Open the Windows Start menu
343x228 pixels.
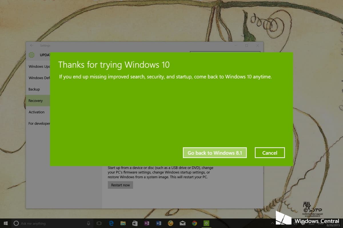click(x=6, y=223)
